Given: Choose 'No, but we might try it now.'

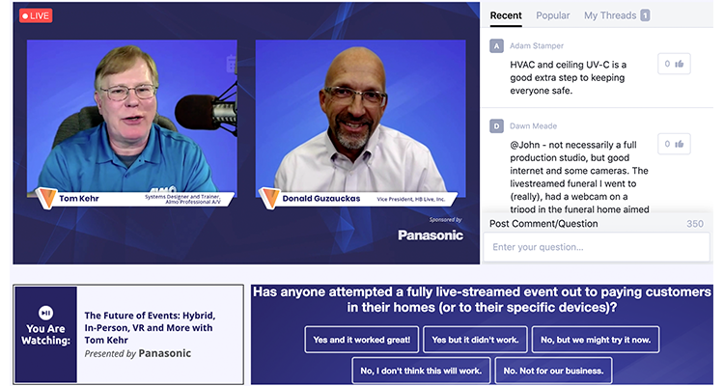Looking at the screenshot, I should [x=596, y=339].
